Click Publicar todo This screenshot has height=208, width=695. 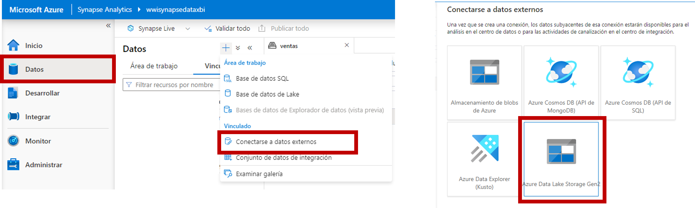pyautogui.click(x=284, y=28)
